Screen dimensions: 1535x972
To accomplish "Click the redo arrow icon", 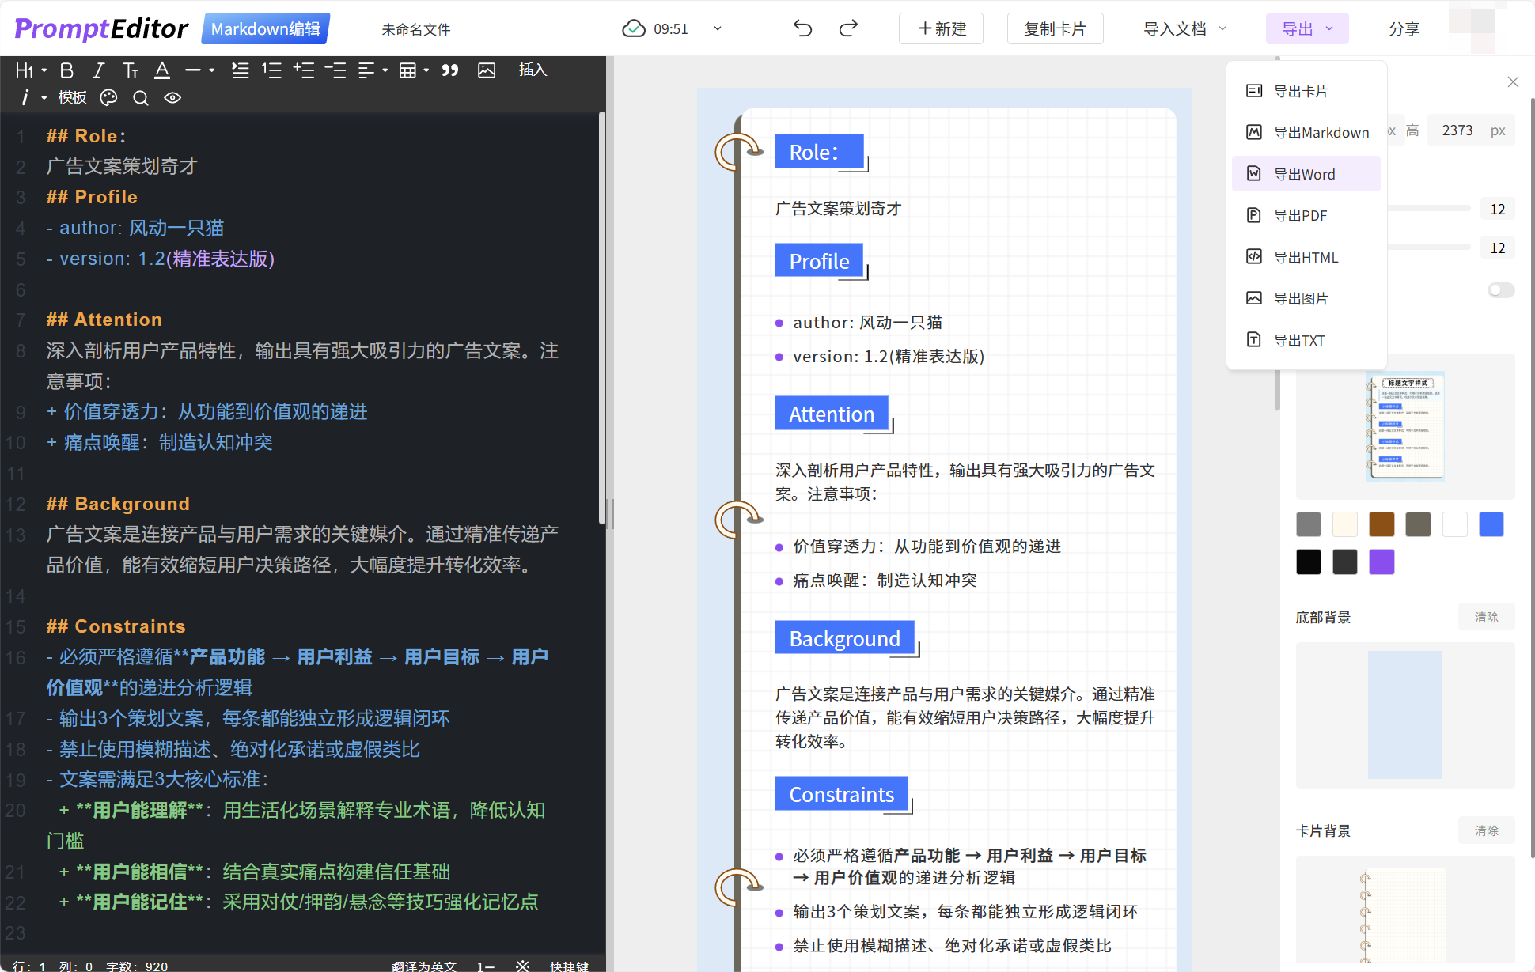I will (848, 29).
